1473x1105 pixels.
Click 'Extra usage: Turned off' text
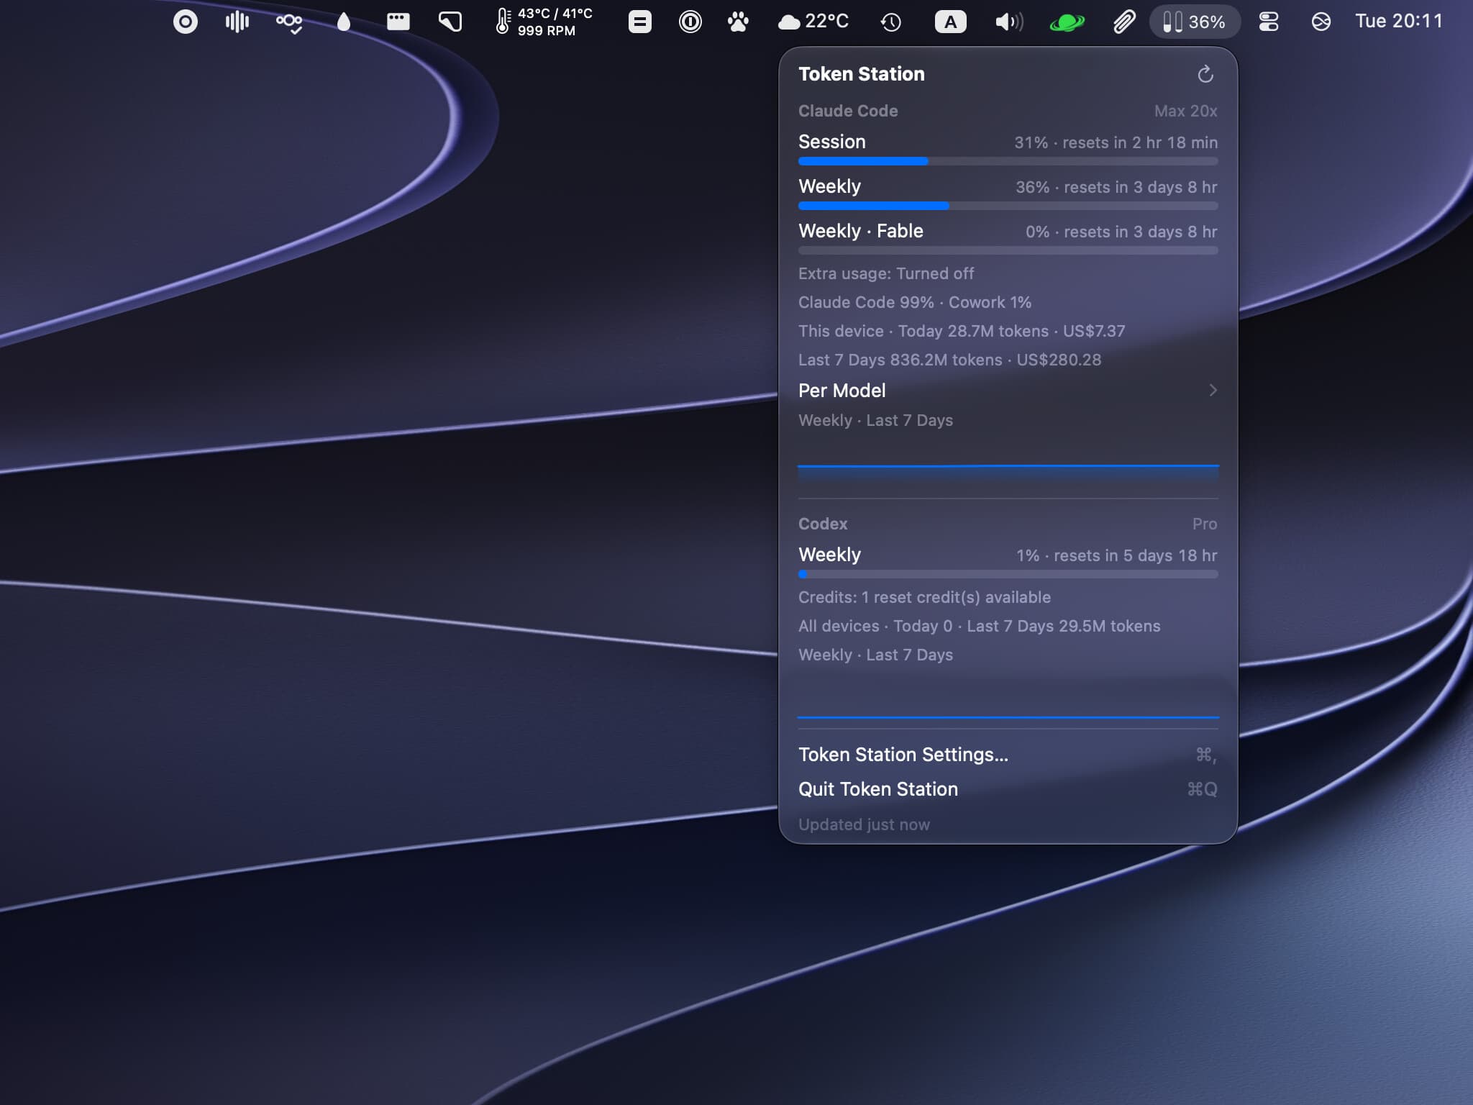point(886,274)
